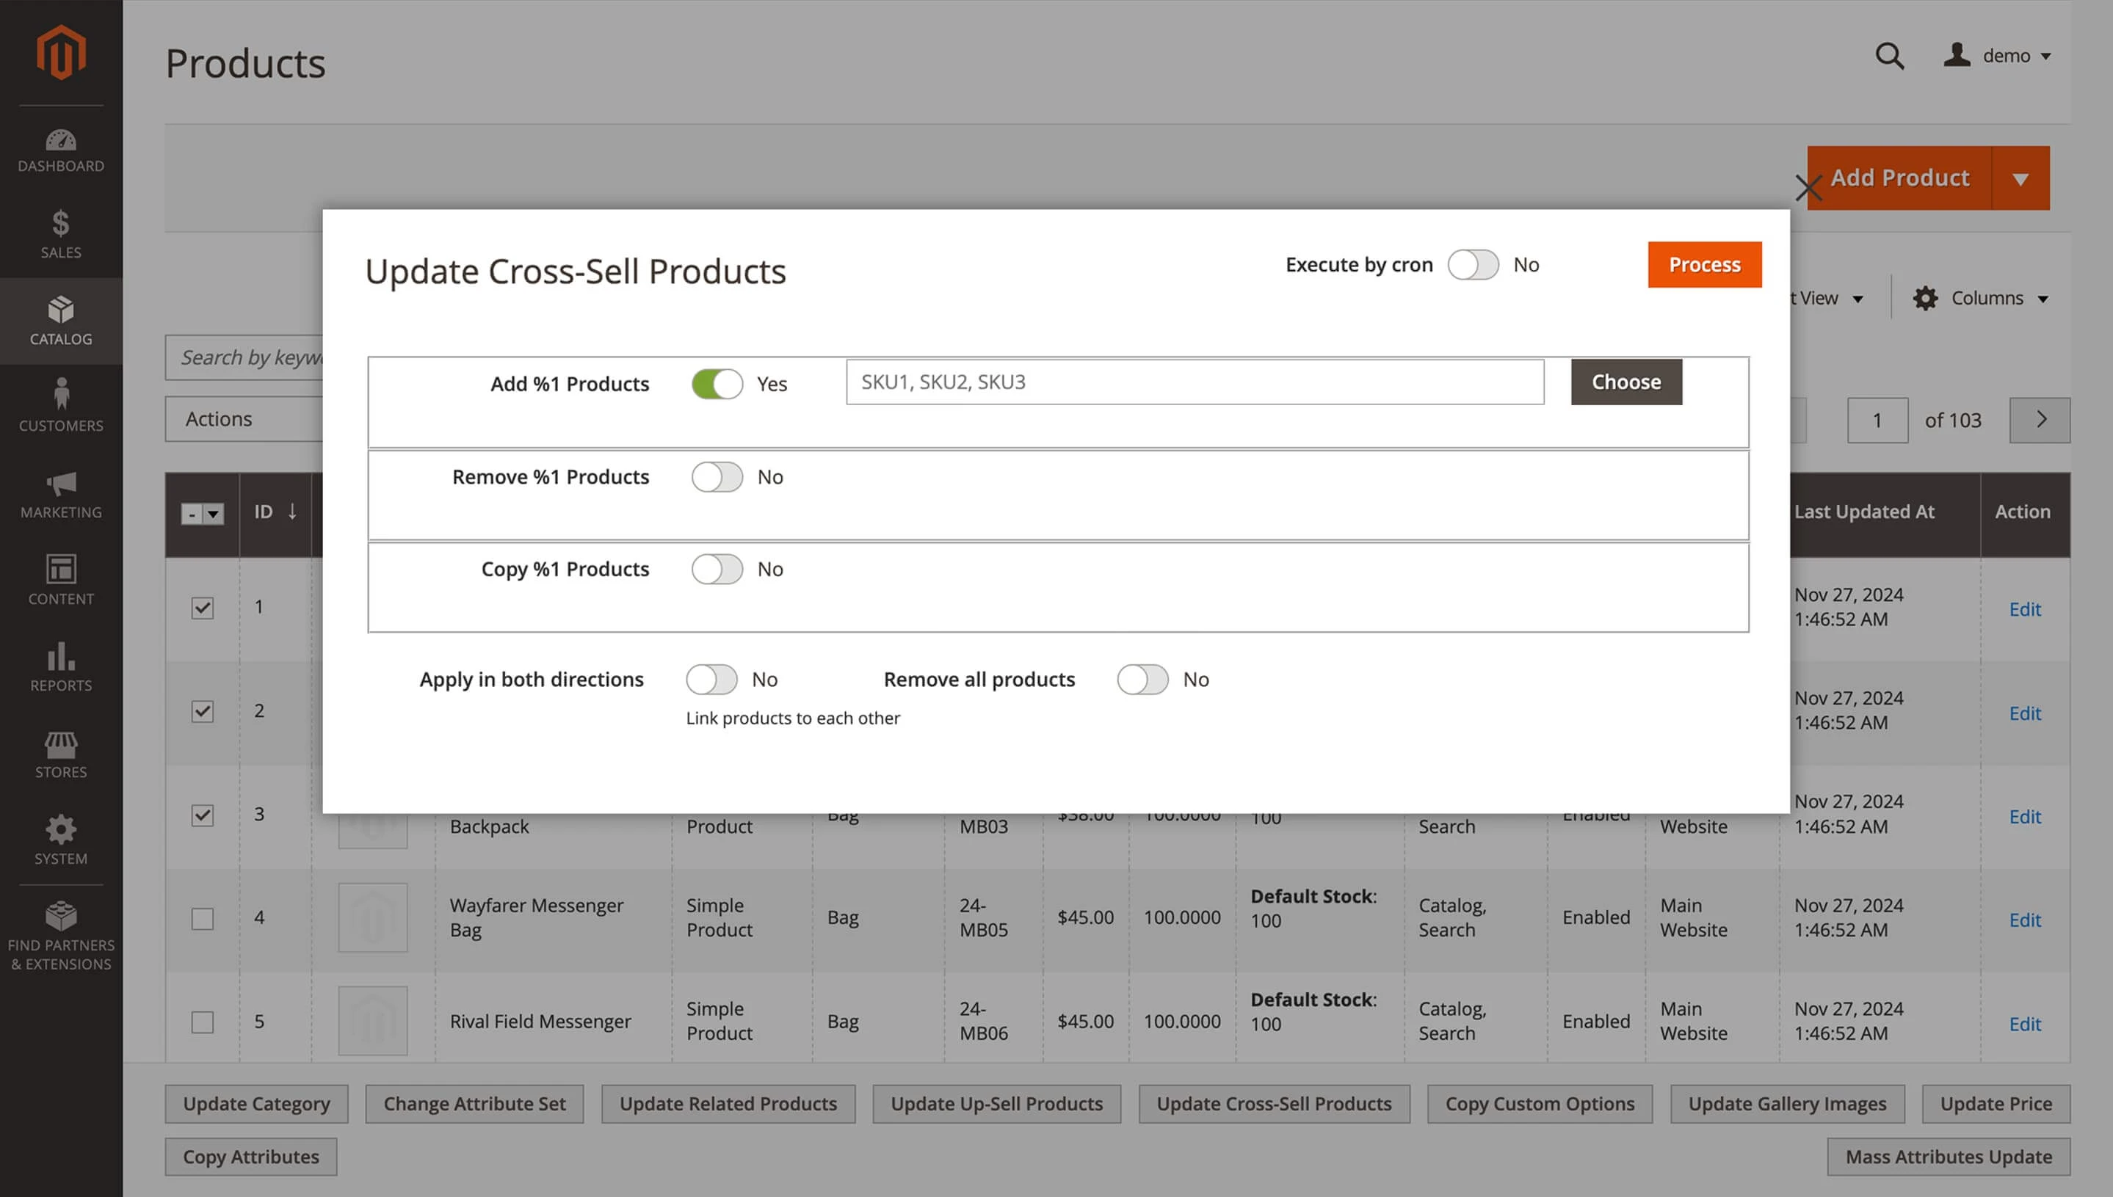This screenshot has width=2113, height=1197.
Task: Click the Process button
Action: point(1703,264)
